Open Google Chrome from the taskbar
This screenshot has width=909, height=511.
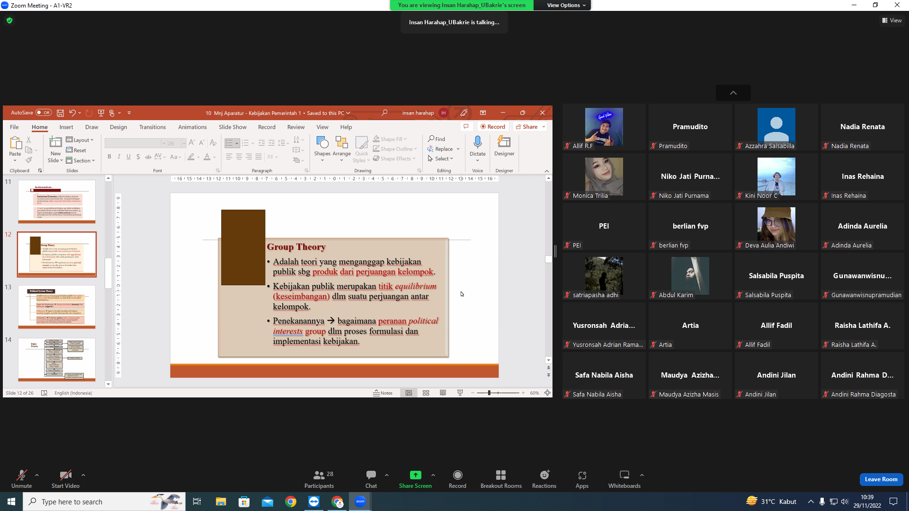pos(291,502)
